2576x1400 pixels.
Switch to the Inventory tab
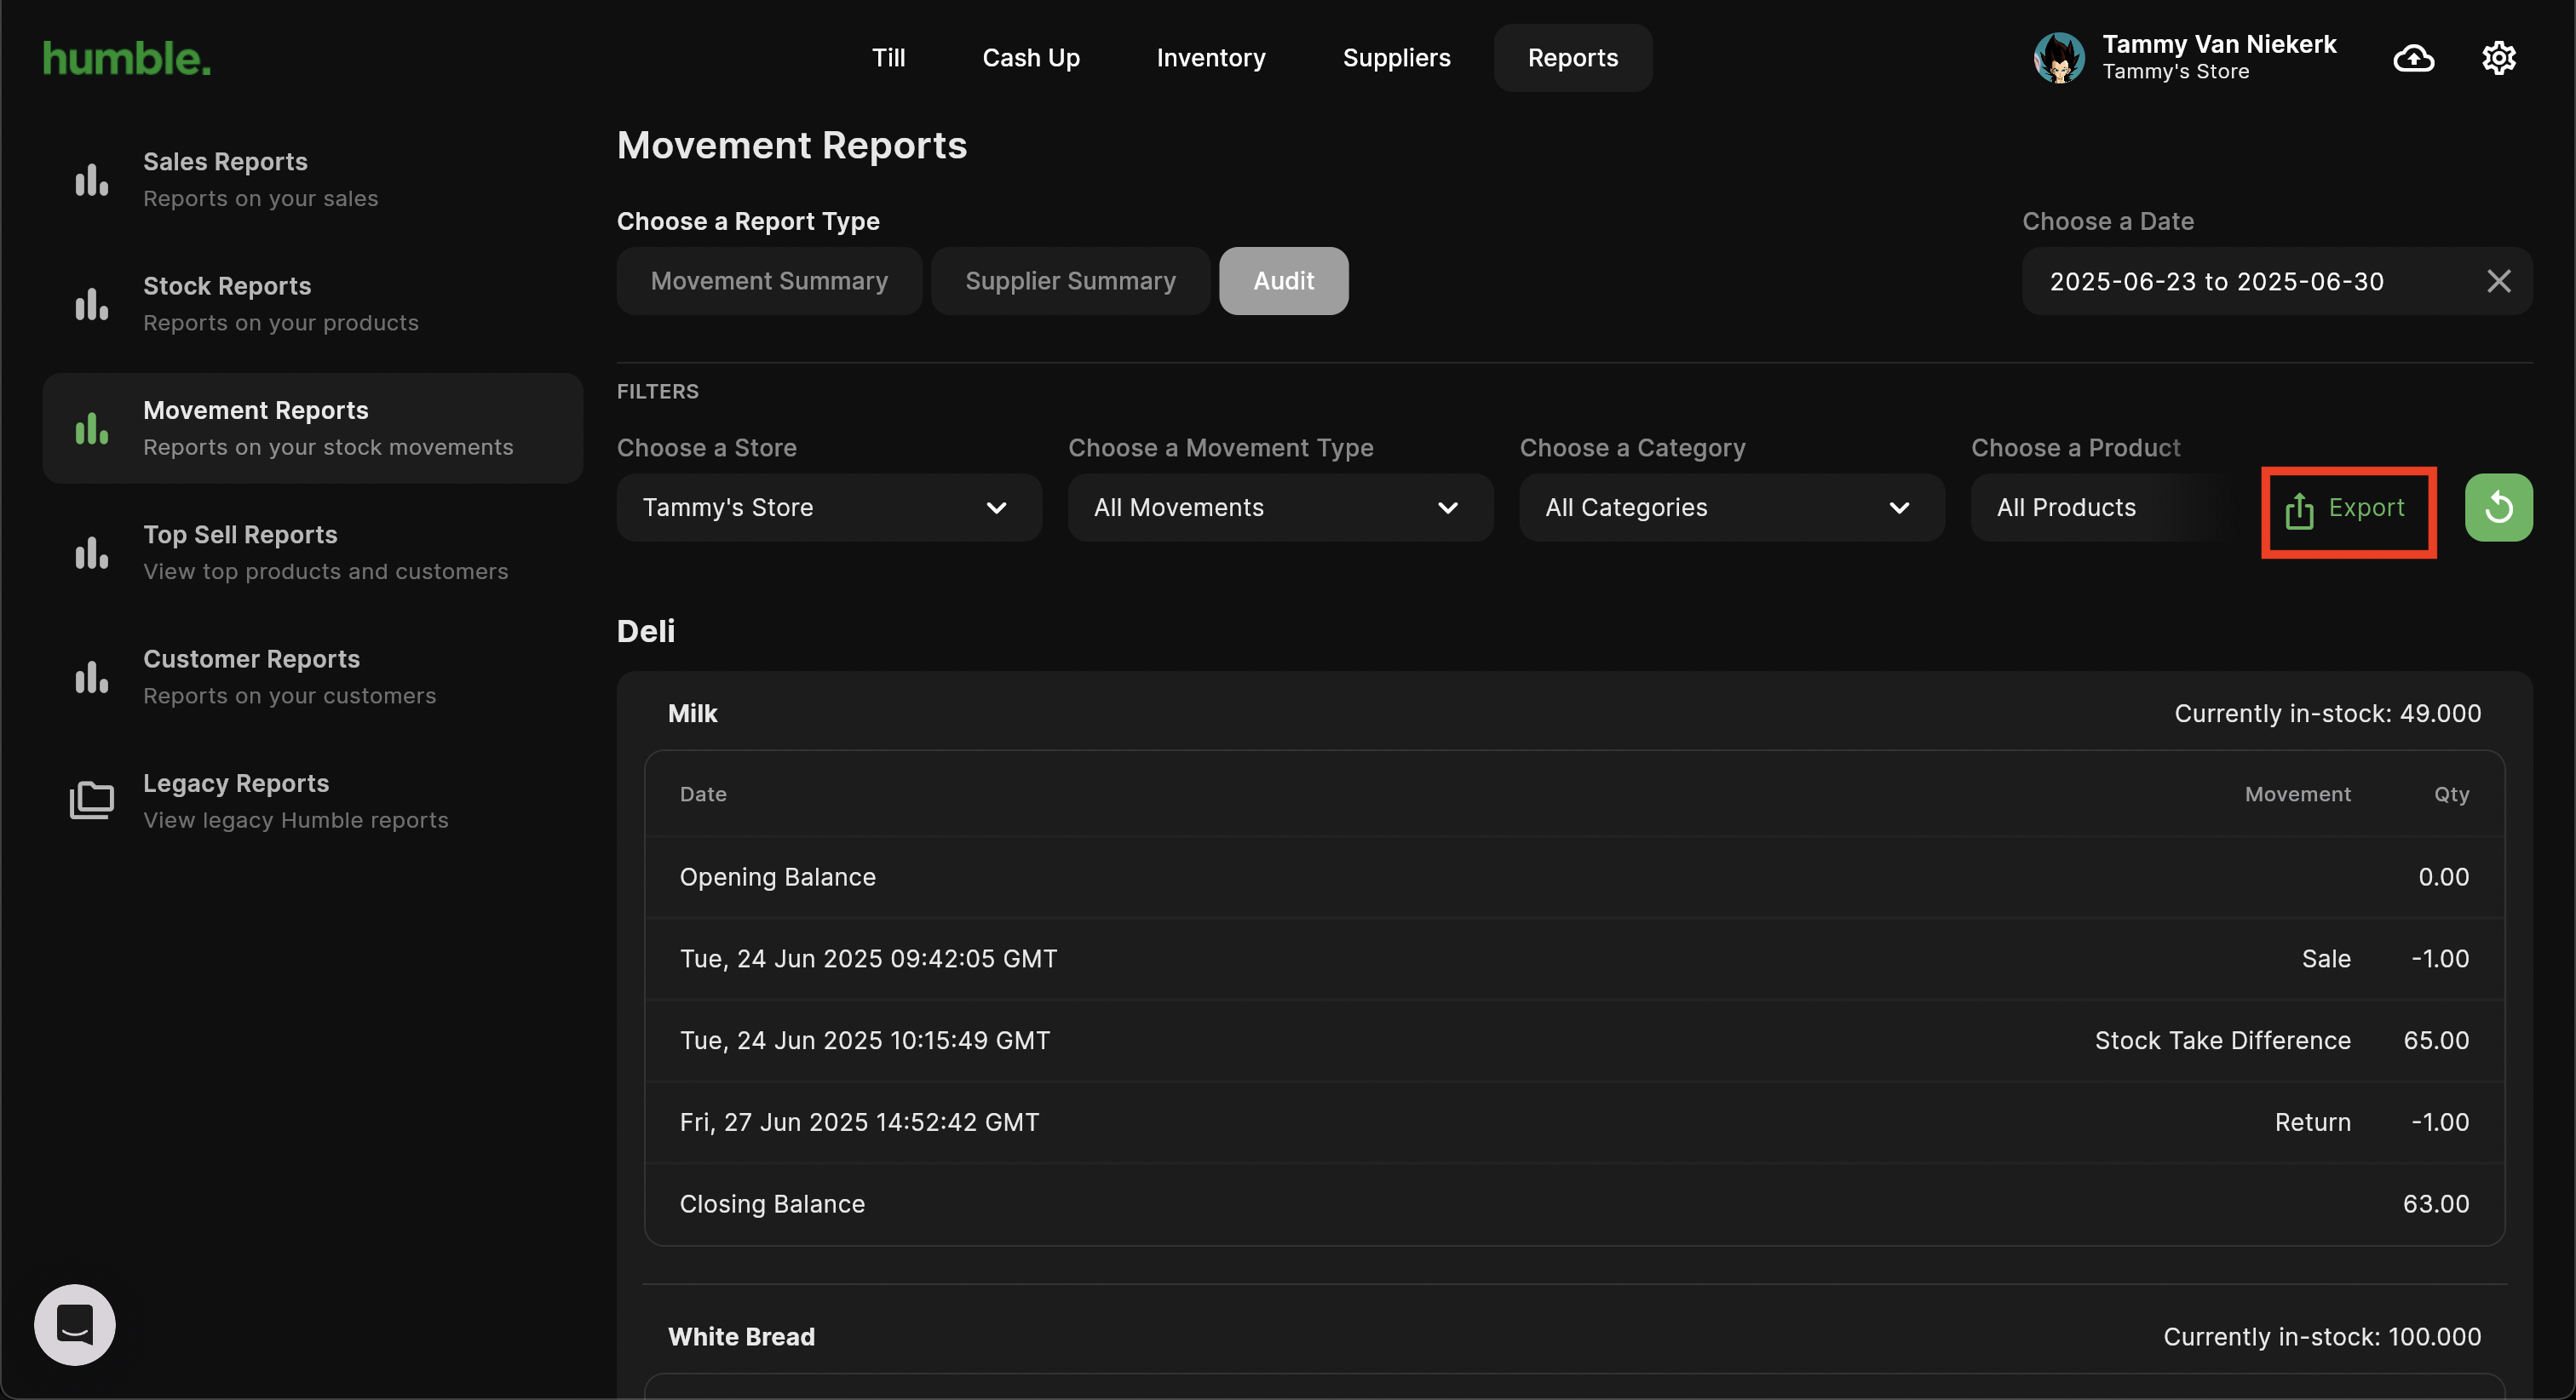(x=1211, y=58)
